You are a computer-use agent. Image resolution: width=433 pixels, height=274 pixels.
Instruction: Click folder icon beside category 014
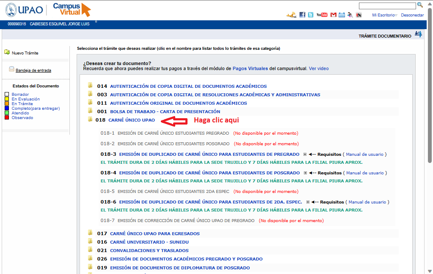pos(90,85)
